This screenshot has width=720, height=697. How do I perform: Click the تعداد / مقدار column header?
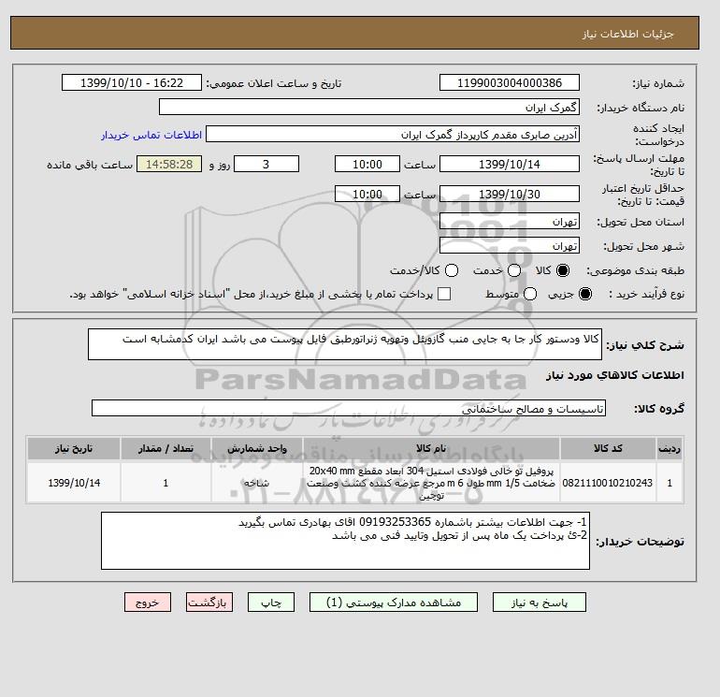point(166,448)
